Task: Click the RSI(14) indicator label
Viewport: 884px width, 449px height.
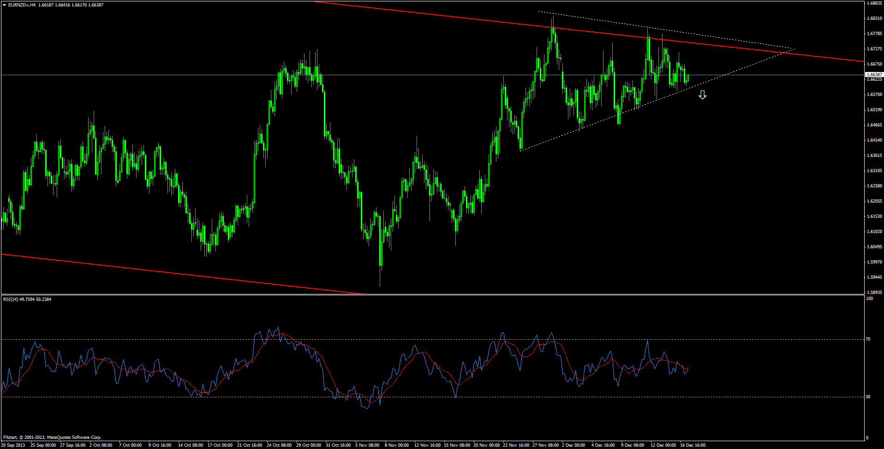Action: coord(11,299)
